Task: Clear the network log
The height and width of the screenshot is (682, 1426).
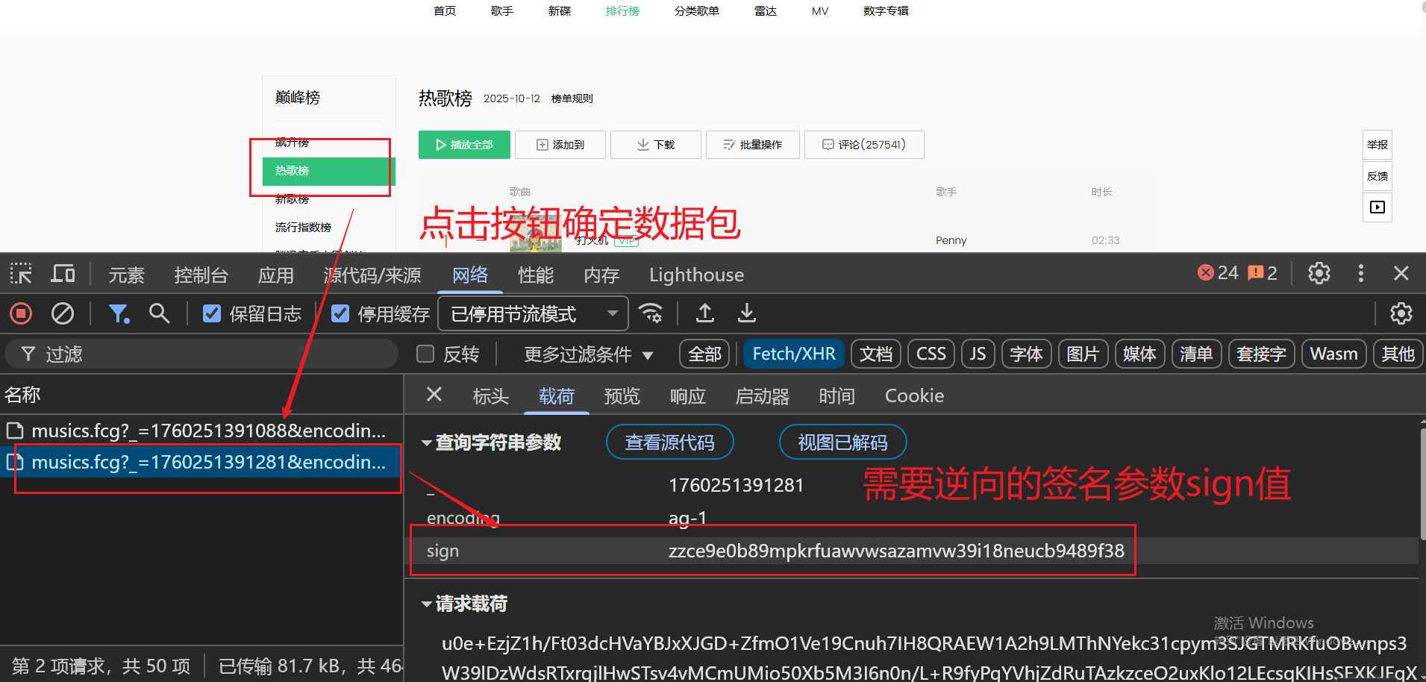Action: [63, 313]
